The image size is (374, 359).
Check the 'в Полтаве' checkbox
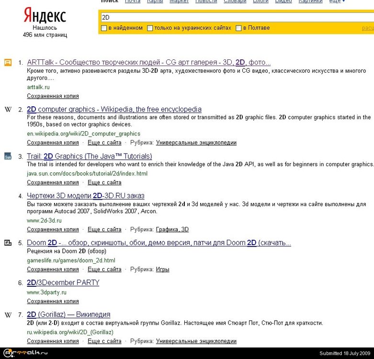click(x=238, y=28)
